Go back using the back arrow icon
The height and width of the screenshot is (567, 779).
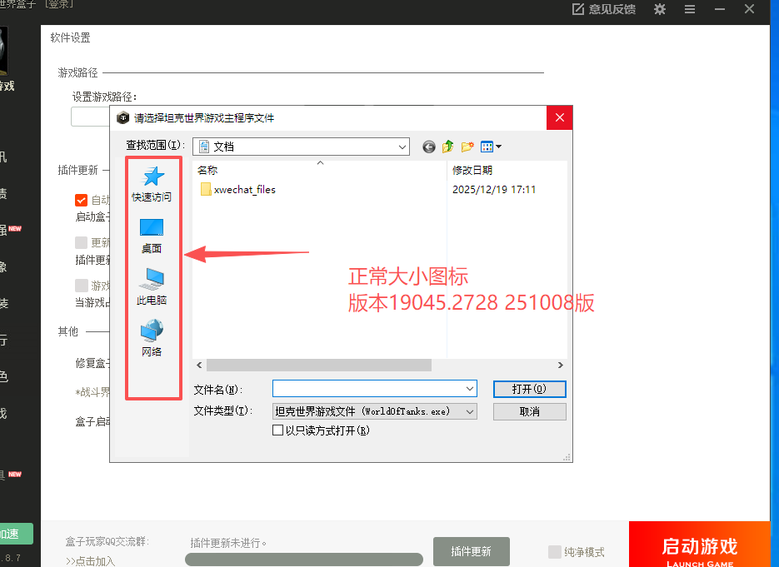tap(429, 147)
